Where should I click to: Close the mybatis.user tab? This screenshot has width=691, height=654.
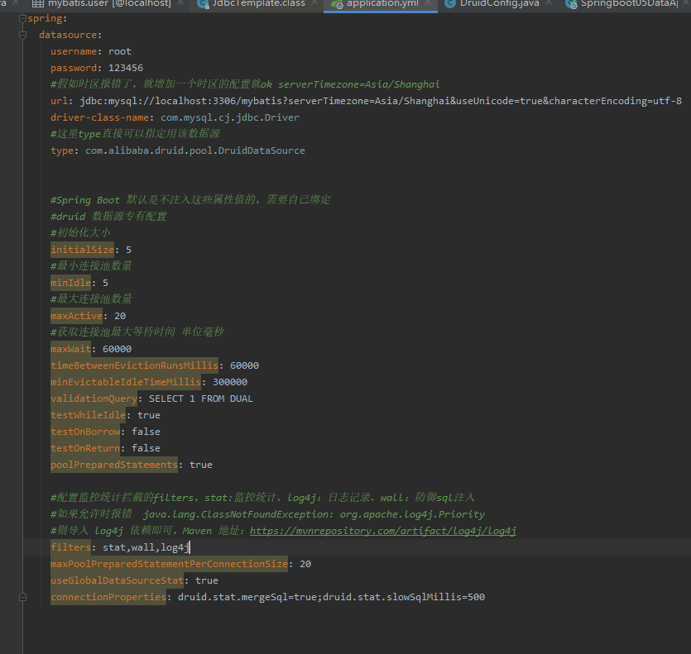coord(181,4)
